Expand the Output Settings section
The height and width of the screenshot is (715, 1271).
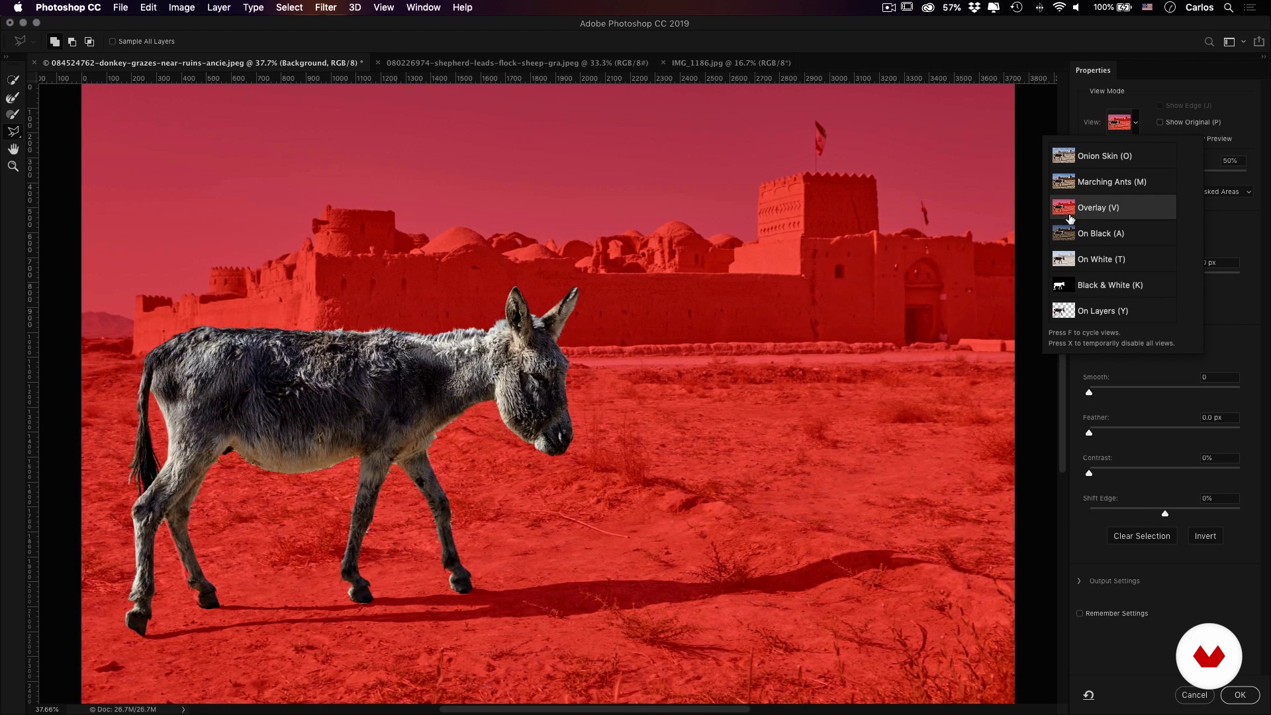1079,581
